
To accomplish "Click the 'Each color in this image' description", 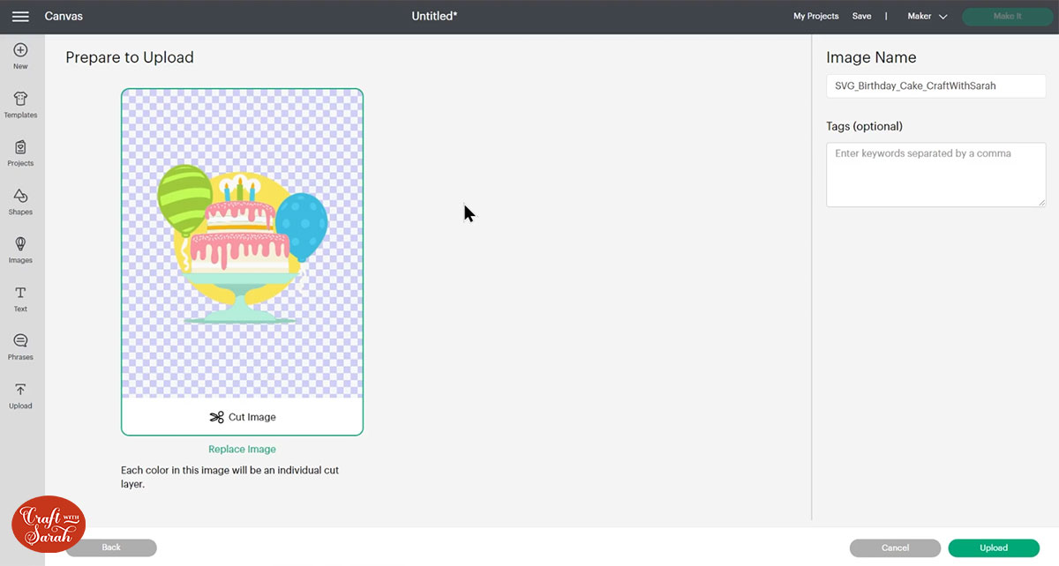I will pyautogui.click(x=229, y=477).
